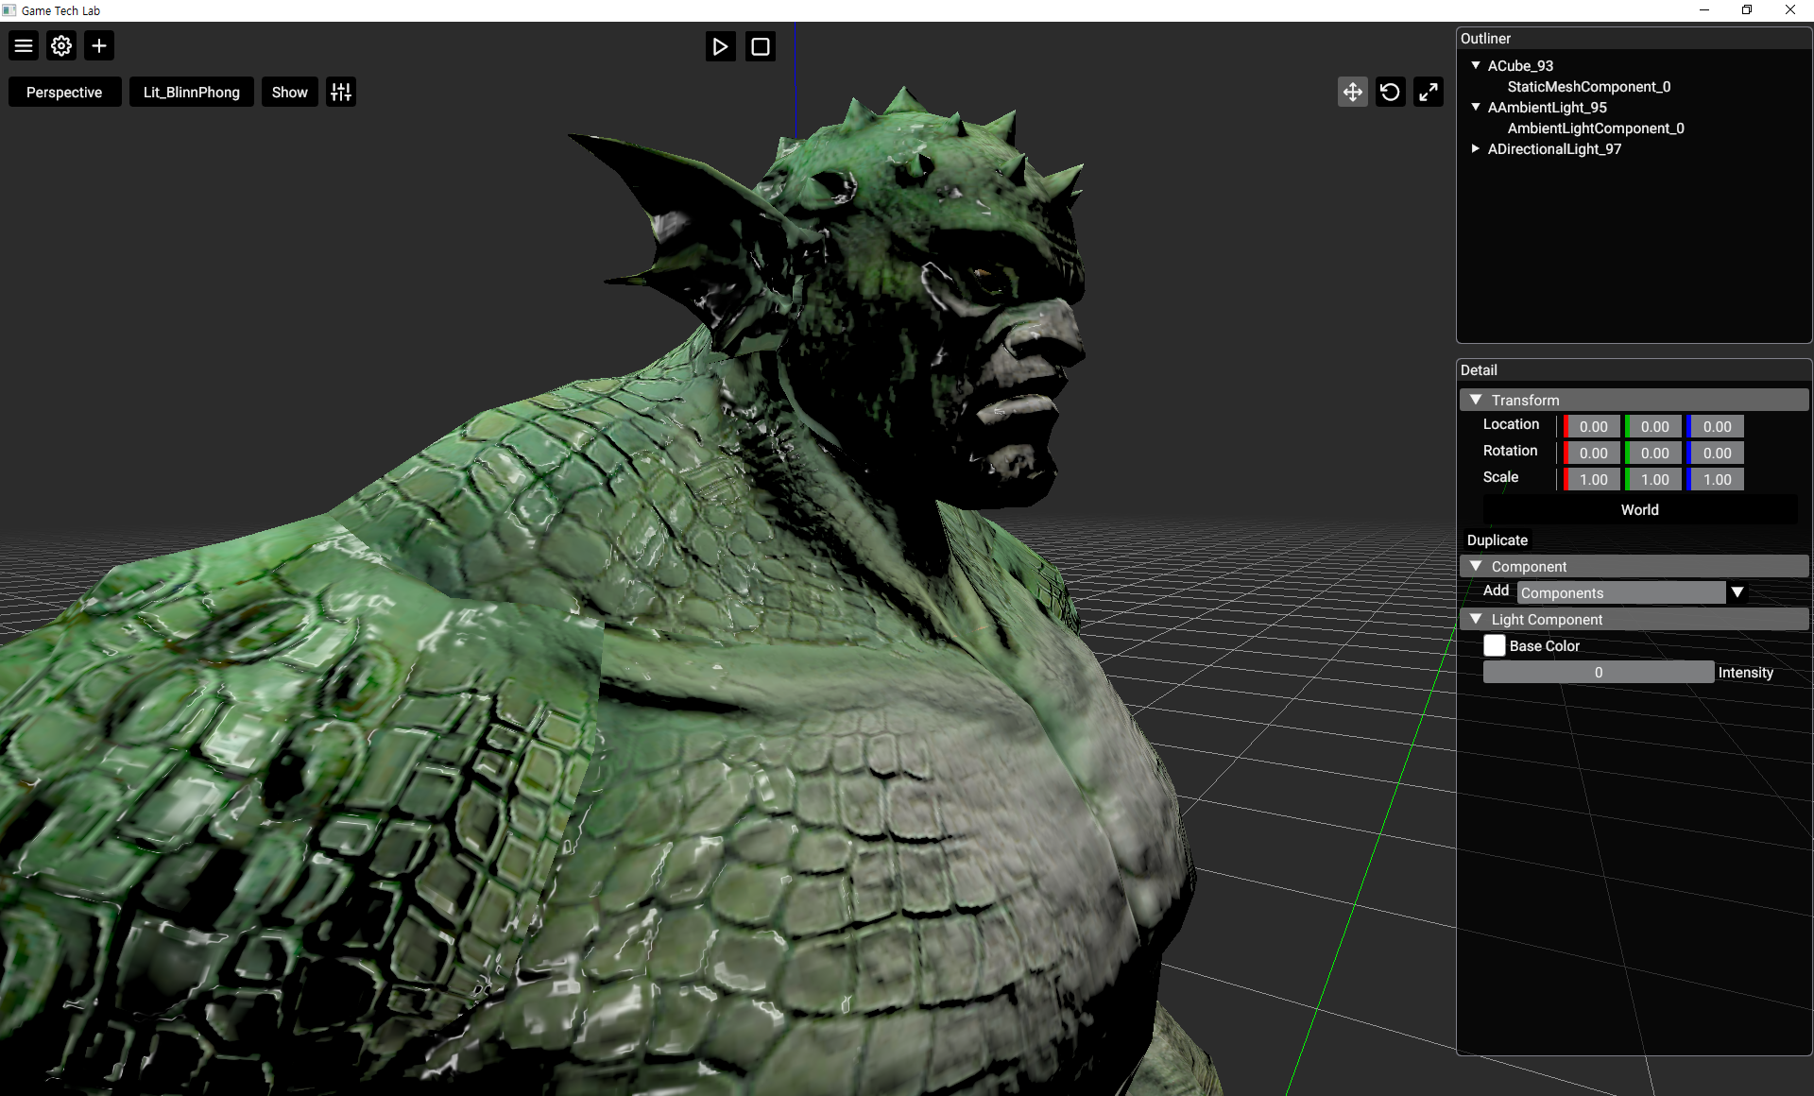Screen dimensions: 1814x1096
Task: Open the viewport sliders settings icon
Action: pos(341,92)
